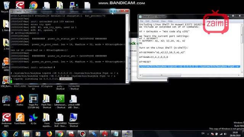Click the Notepad taskbar button
244x137 pixels.
click(x=116, y=134)
